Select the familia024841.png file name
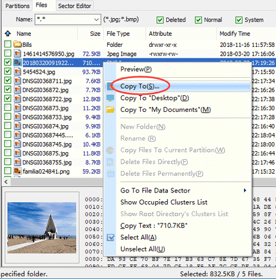Viewport: 276px width, 279px height. [46, 171]
